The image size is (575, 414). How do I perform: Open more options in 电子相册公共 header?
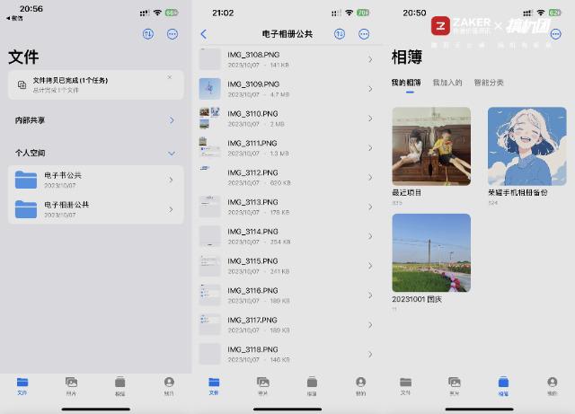click(364, 34)
